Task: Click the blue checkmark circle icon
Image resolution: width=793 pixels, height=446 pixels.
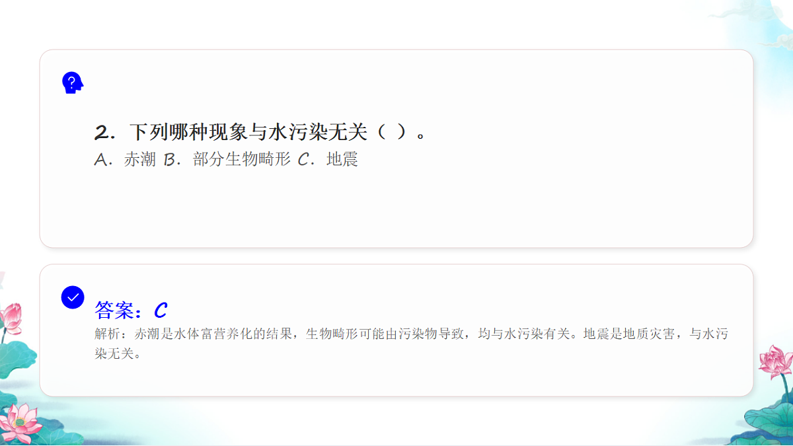Action: (73, 297)
